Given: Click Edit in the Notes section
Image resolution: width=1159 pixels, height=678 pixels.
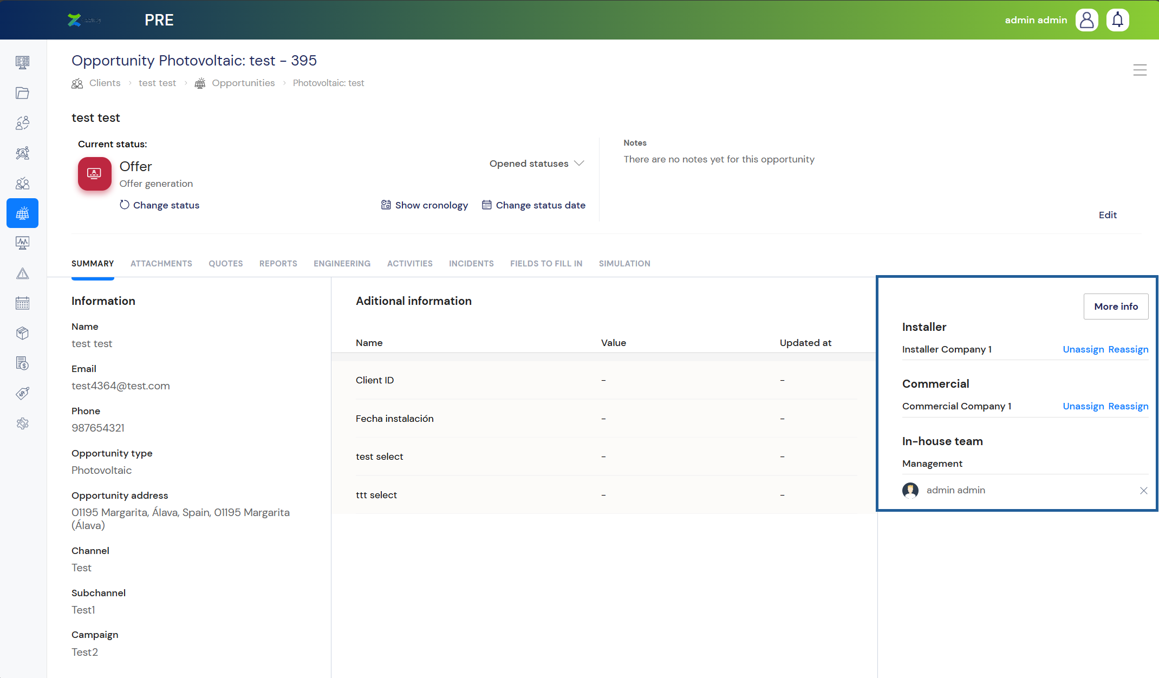Looking at the screenshot, I should pyautogui.click(x=1108, y=215).
